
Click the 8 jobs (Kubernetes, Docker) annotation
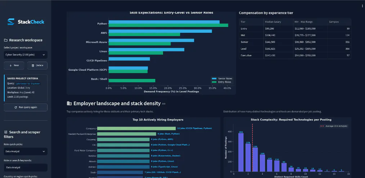(x=166, y=156)
